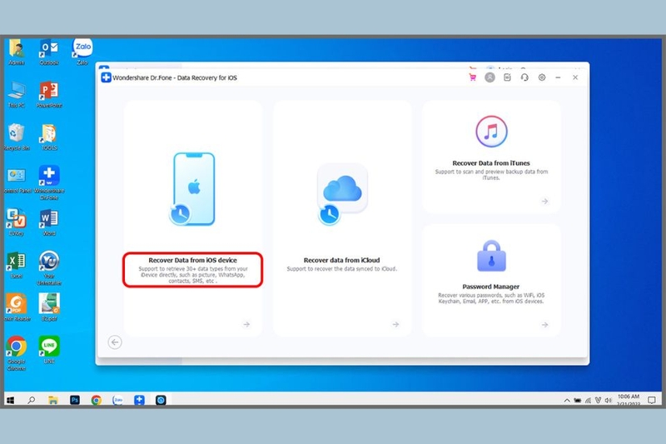Open the user account avatar icon
The width and height of the screenshot is (666, 444).
pyautogui.click(x=490, y=77)
